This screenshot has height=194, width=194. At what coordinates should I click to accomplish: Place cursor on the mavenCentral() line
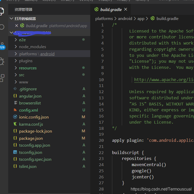(149, 165)
